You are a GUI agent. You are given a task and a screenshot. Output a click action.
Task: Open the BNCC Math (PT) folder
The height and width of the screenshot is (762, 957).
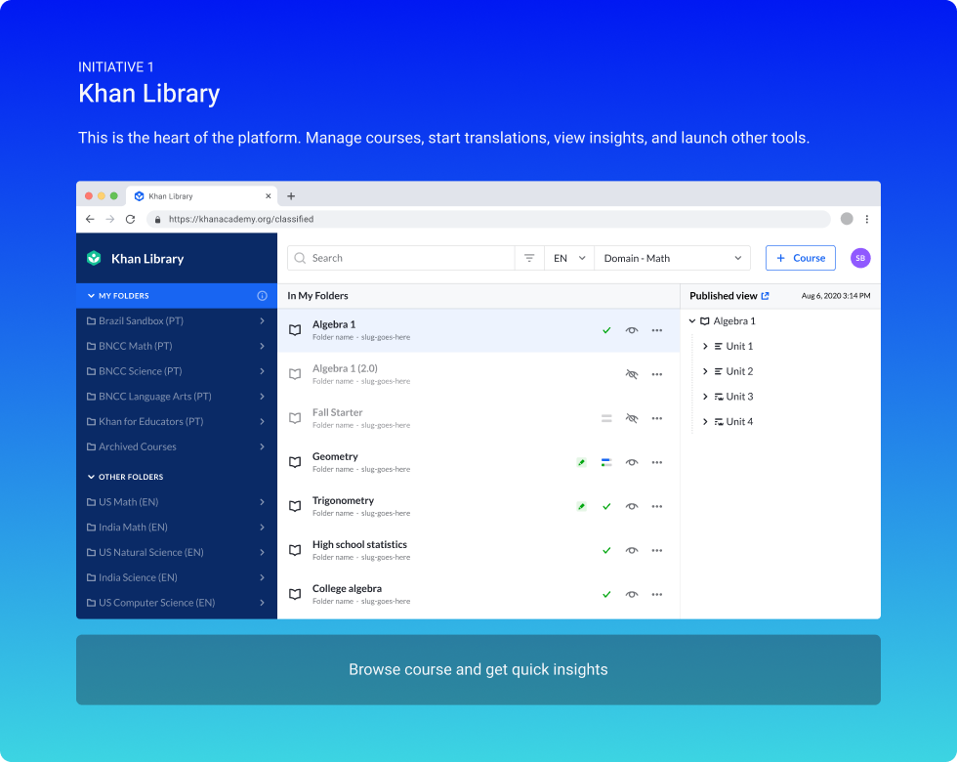click(177, 346)
